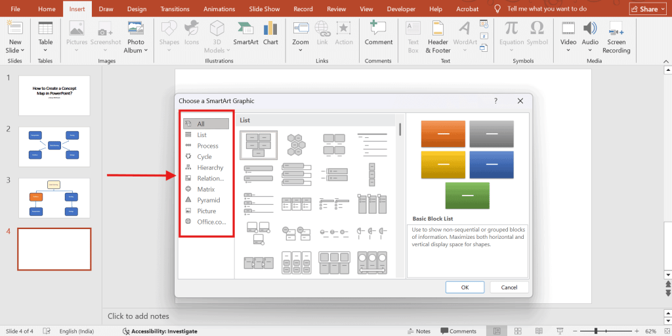Expand the Video dropdown in Media

[568, 51]
